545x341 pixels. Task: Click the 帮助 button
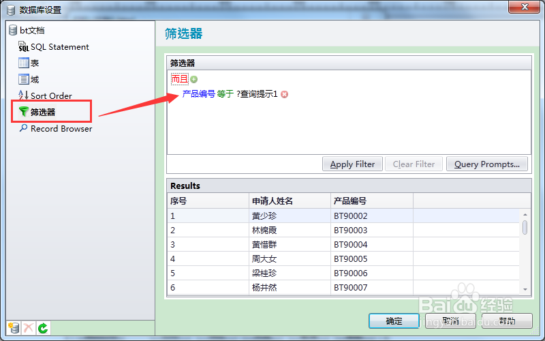(x=507, y=321)
